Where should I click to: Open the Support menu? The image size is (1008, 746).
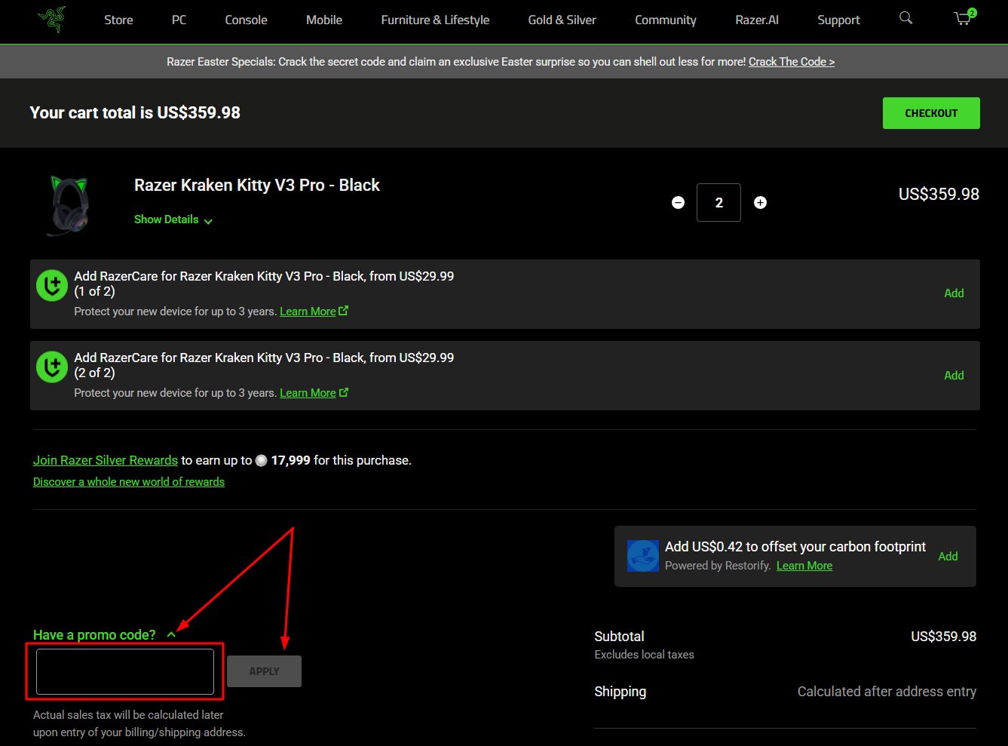pyautogui.click(x=838, y=20)
